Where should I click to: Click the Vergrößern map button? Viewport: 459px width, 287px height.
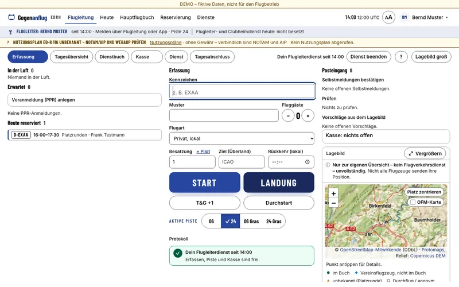pyautogui.click(x=425, y=153)
